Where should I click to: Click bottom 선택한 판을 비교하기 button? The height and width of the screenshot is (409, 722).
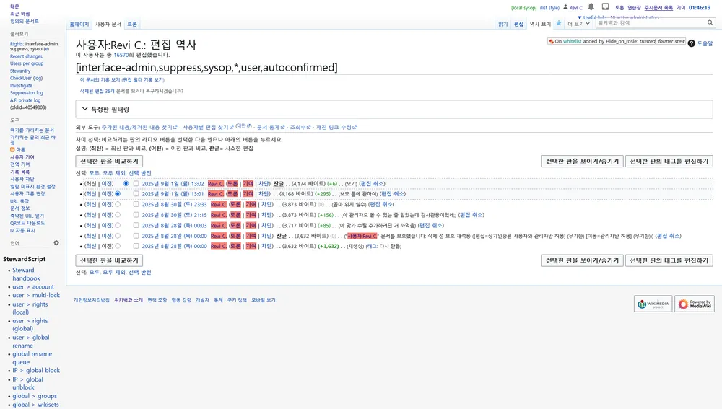[109, 260]
